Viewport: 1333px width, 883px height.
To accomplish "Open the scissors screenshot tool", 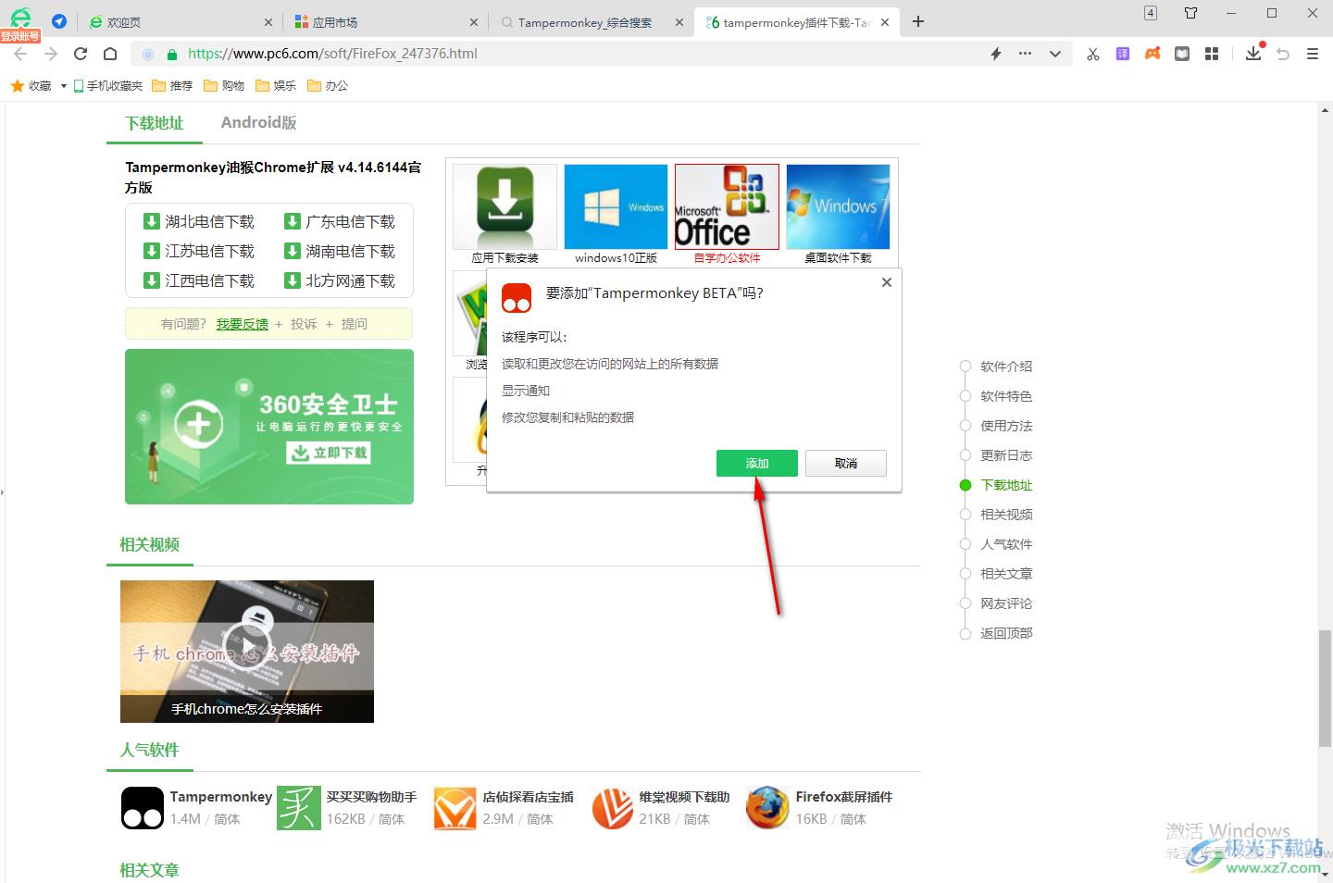I will click(x=1093, y=54).
